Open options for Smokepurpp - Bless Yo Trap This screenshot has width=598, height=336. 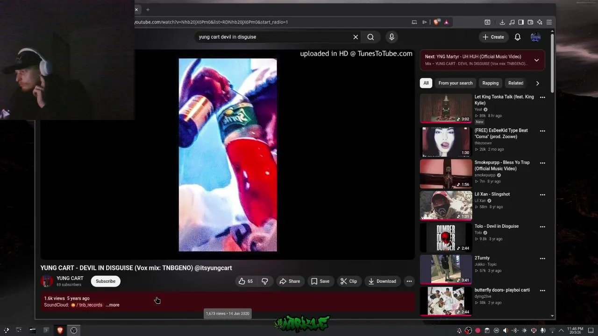(x=542, y=163)
